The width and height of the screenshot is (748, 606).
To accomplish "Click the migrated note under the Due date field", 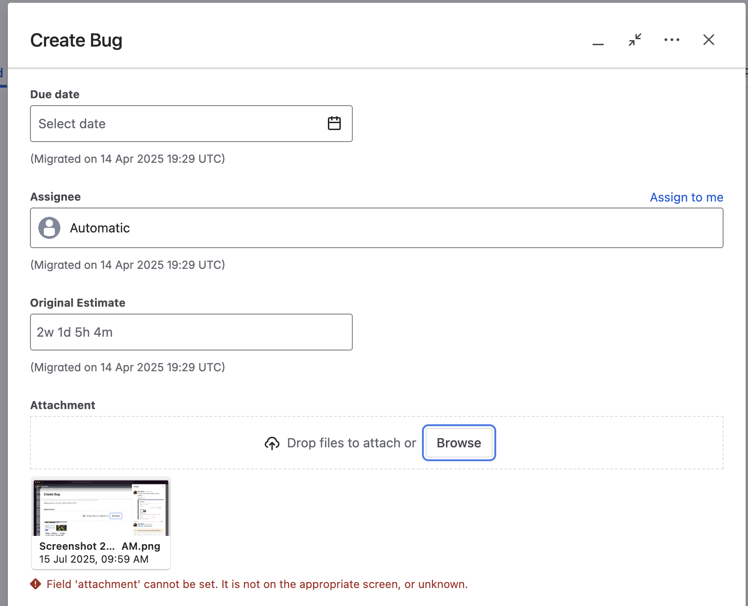I will coord(128,159).
